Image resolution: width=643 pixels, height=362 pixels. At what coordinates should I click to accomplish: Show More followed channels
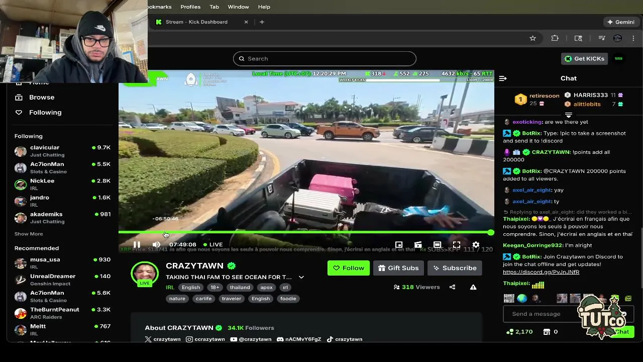pos(29,234)
